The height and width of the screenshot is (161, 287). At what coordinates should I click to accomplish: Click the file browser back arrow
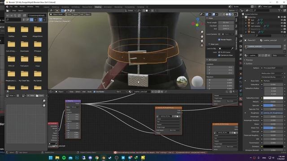coord(8,16)
